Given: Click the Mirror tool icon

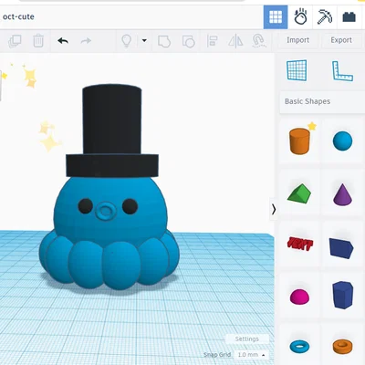Looking at the screenshot, I should (x=235, y=41).
